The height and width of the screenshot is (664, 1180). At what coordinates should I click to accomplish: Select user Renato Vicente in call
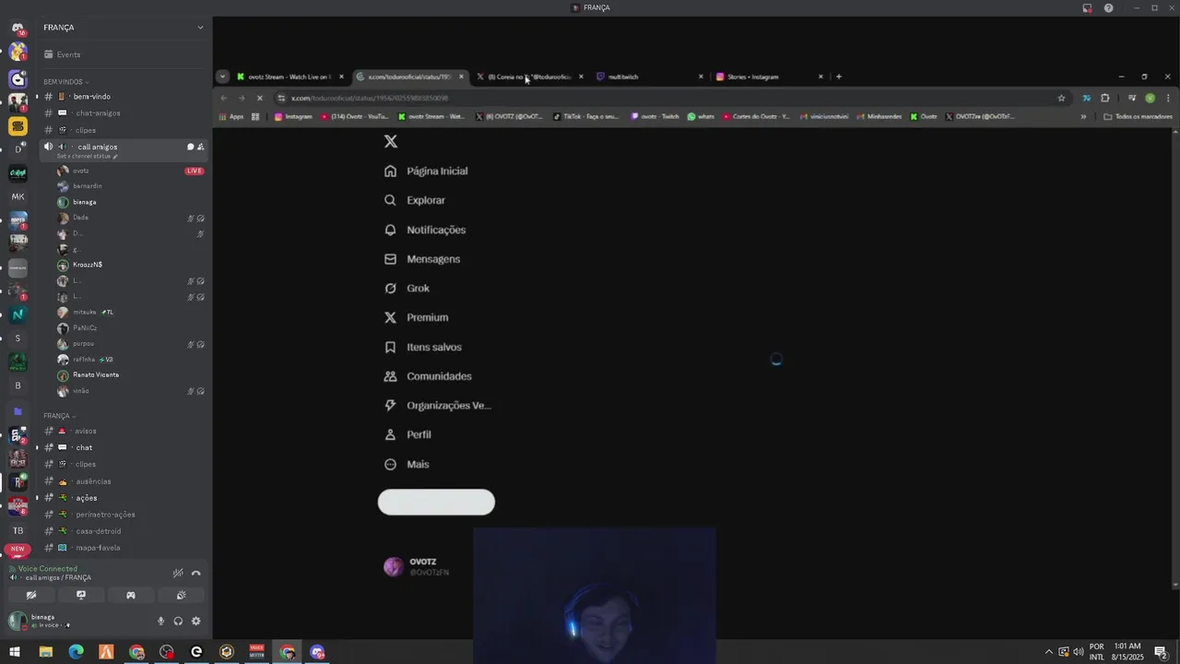pos(129,374)
